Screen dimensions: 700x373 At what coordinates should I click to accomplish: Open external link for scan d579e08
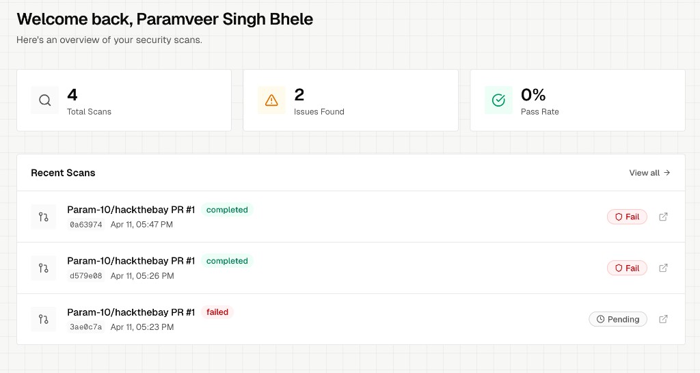point(663,268)
